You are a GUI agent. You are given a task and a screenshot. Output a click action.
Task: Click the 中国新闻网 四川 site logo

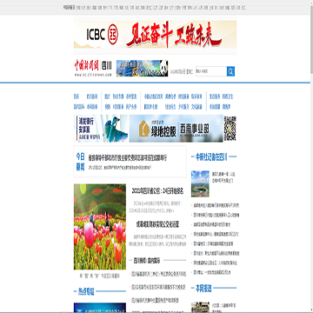[93, 69]
